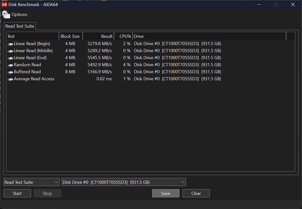Click the drive name in Average Read Access row

pos(177,79)
